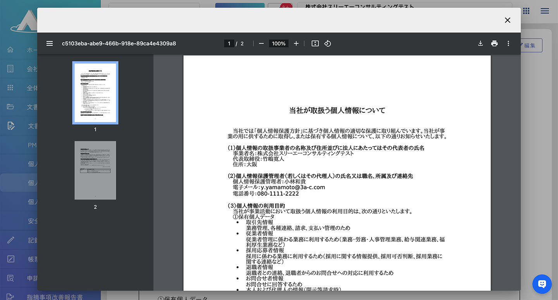Click the zoom in plus button
Viewport: 558px width, 300px height.
296,43
